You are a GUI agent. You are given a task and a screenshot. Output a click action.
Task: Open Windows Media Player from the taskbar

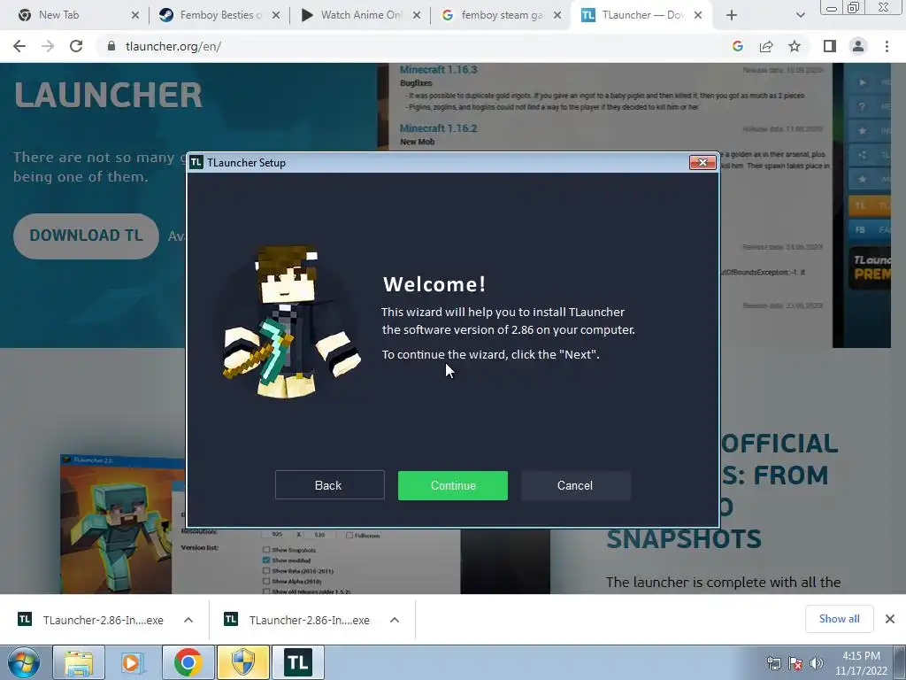pos(133,662)
